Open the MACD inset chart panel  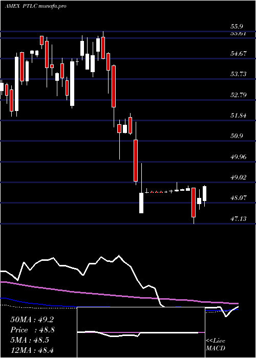pos(141,332)
